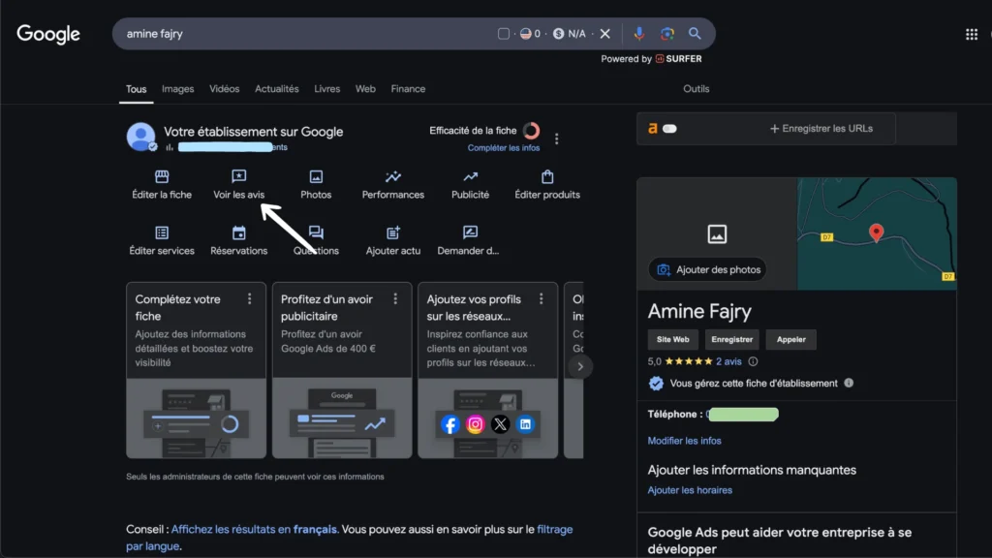Screen dimensions: 992x558
Task: Open Ajouter actu post option
Action: [393, 240]
